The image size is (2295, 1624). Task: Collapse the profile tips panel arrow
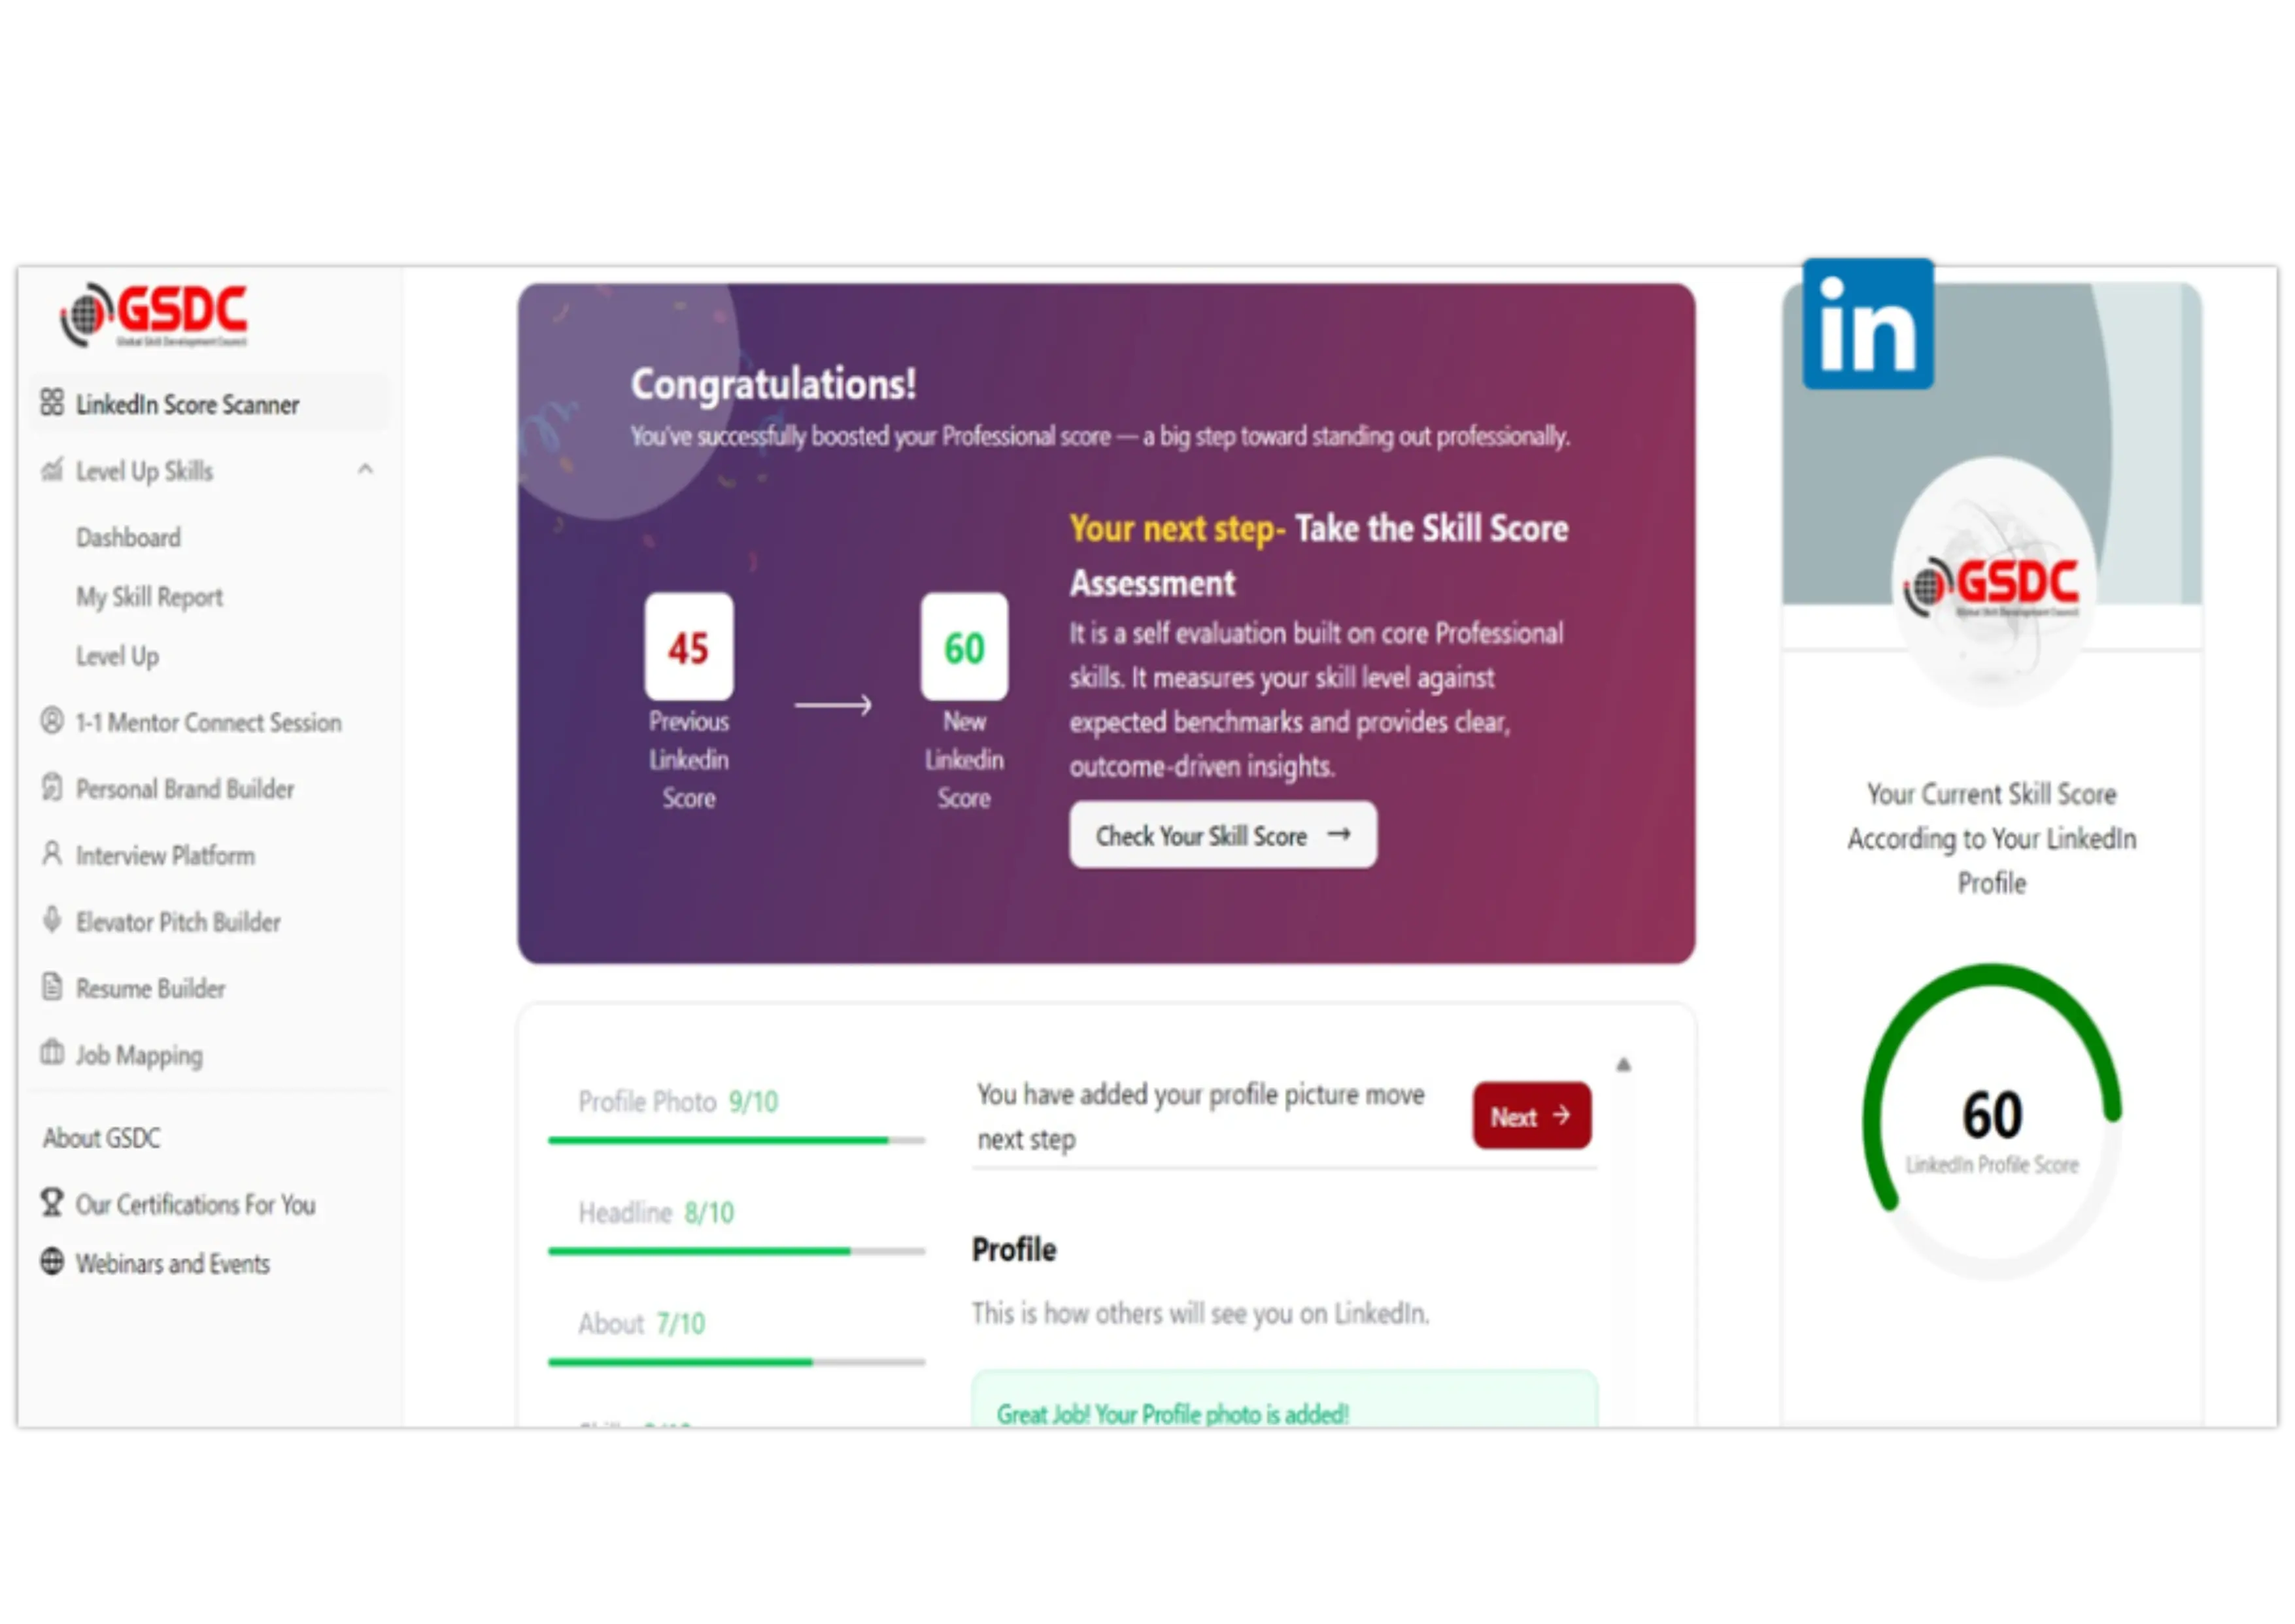tap(1623, 1065)
